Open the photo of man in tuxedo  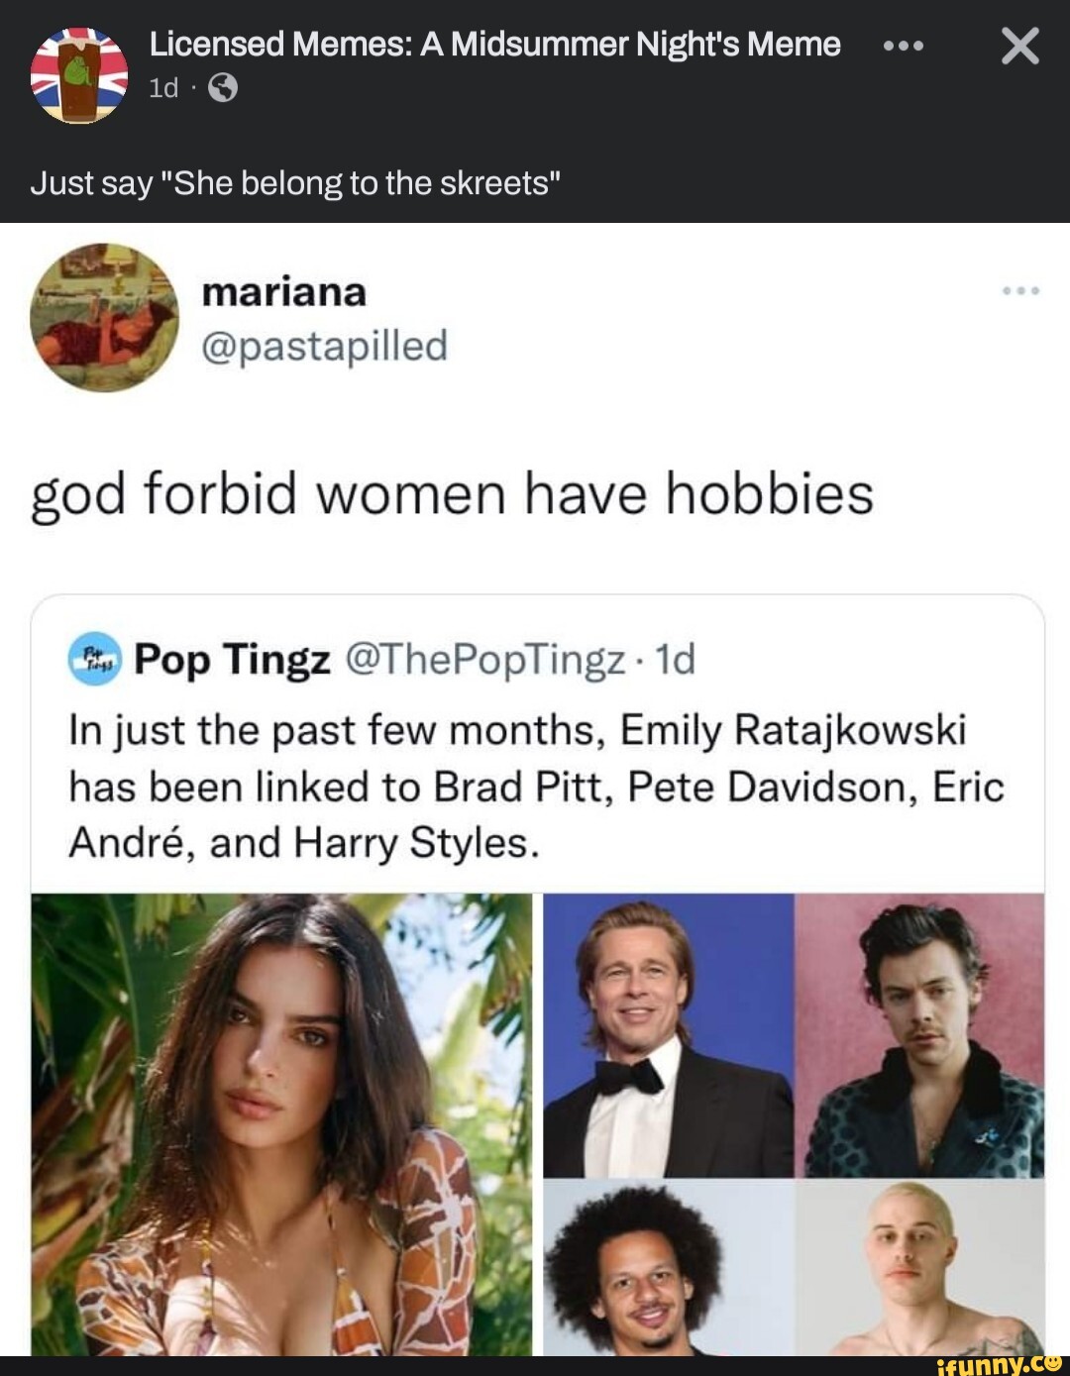tap(668, 1034)
